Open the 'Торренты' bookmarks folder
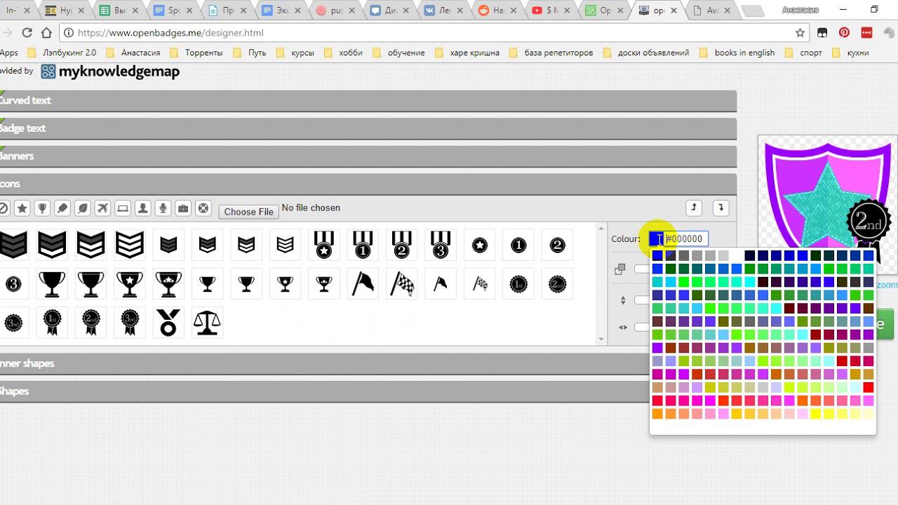The width and height of the screenshot is (898, 505). (x=197, y=53)
